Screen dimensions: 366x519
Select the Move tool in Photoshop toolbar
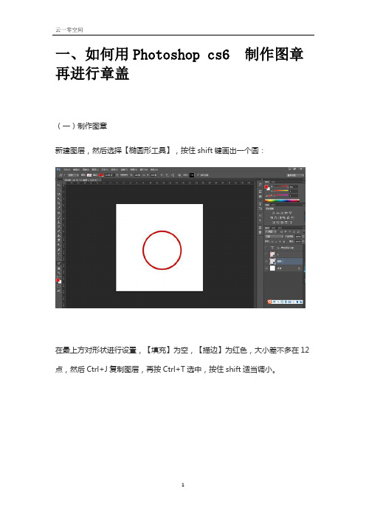tap(59, 185)
